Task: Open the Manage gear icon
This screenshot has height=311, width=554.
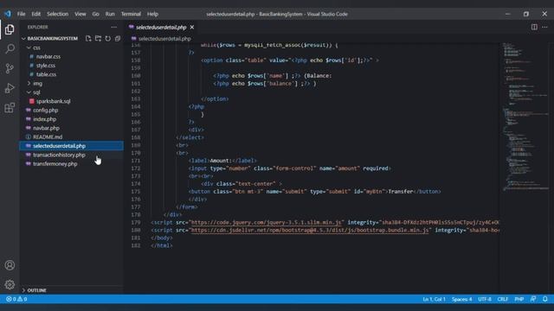Action: pyautogui.click(x=10, y=284)
